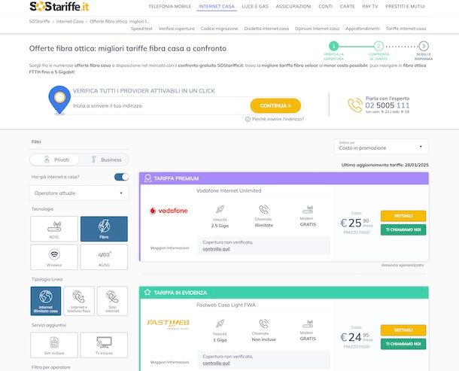
Task: Select the Sim inclusa service tile
Action: [54, 345]
